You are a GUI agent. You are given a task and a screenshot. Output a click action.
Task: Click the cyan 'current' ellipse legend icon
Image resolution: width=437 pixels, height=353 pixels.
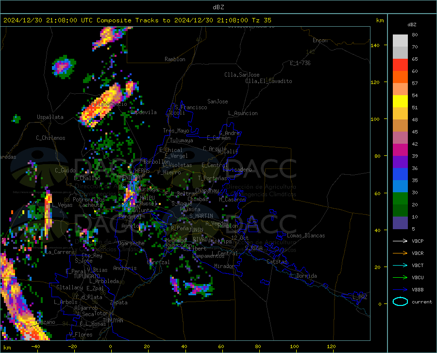pos(400,302)
